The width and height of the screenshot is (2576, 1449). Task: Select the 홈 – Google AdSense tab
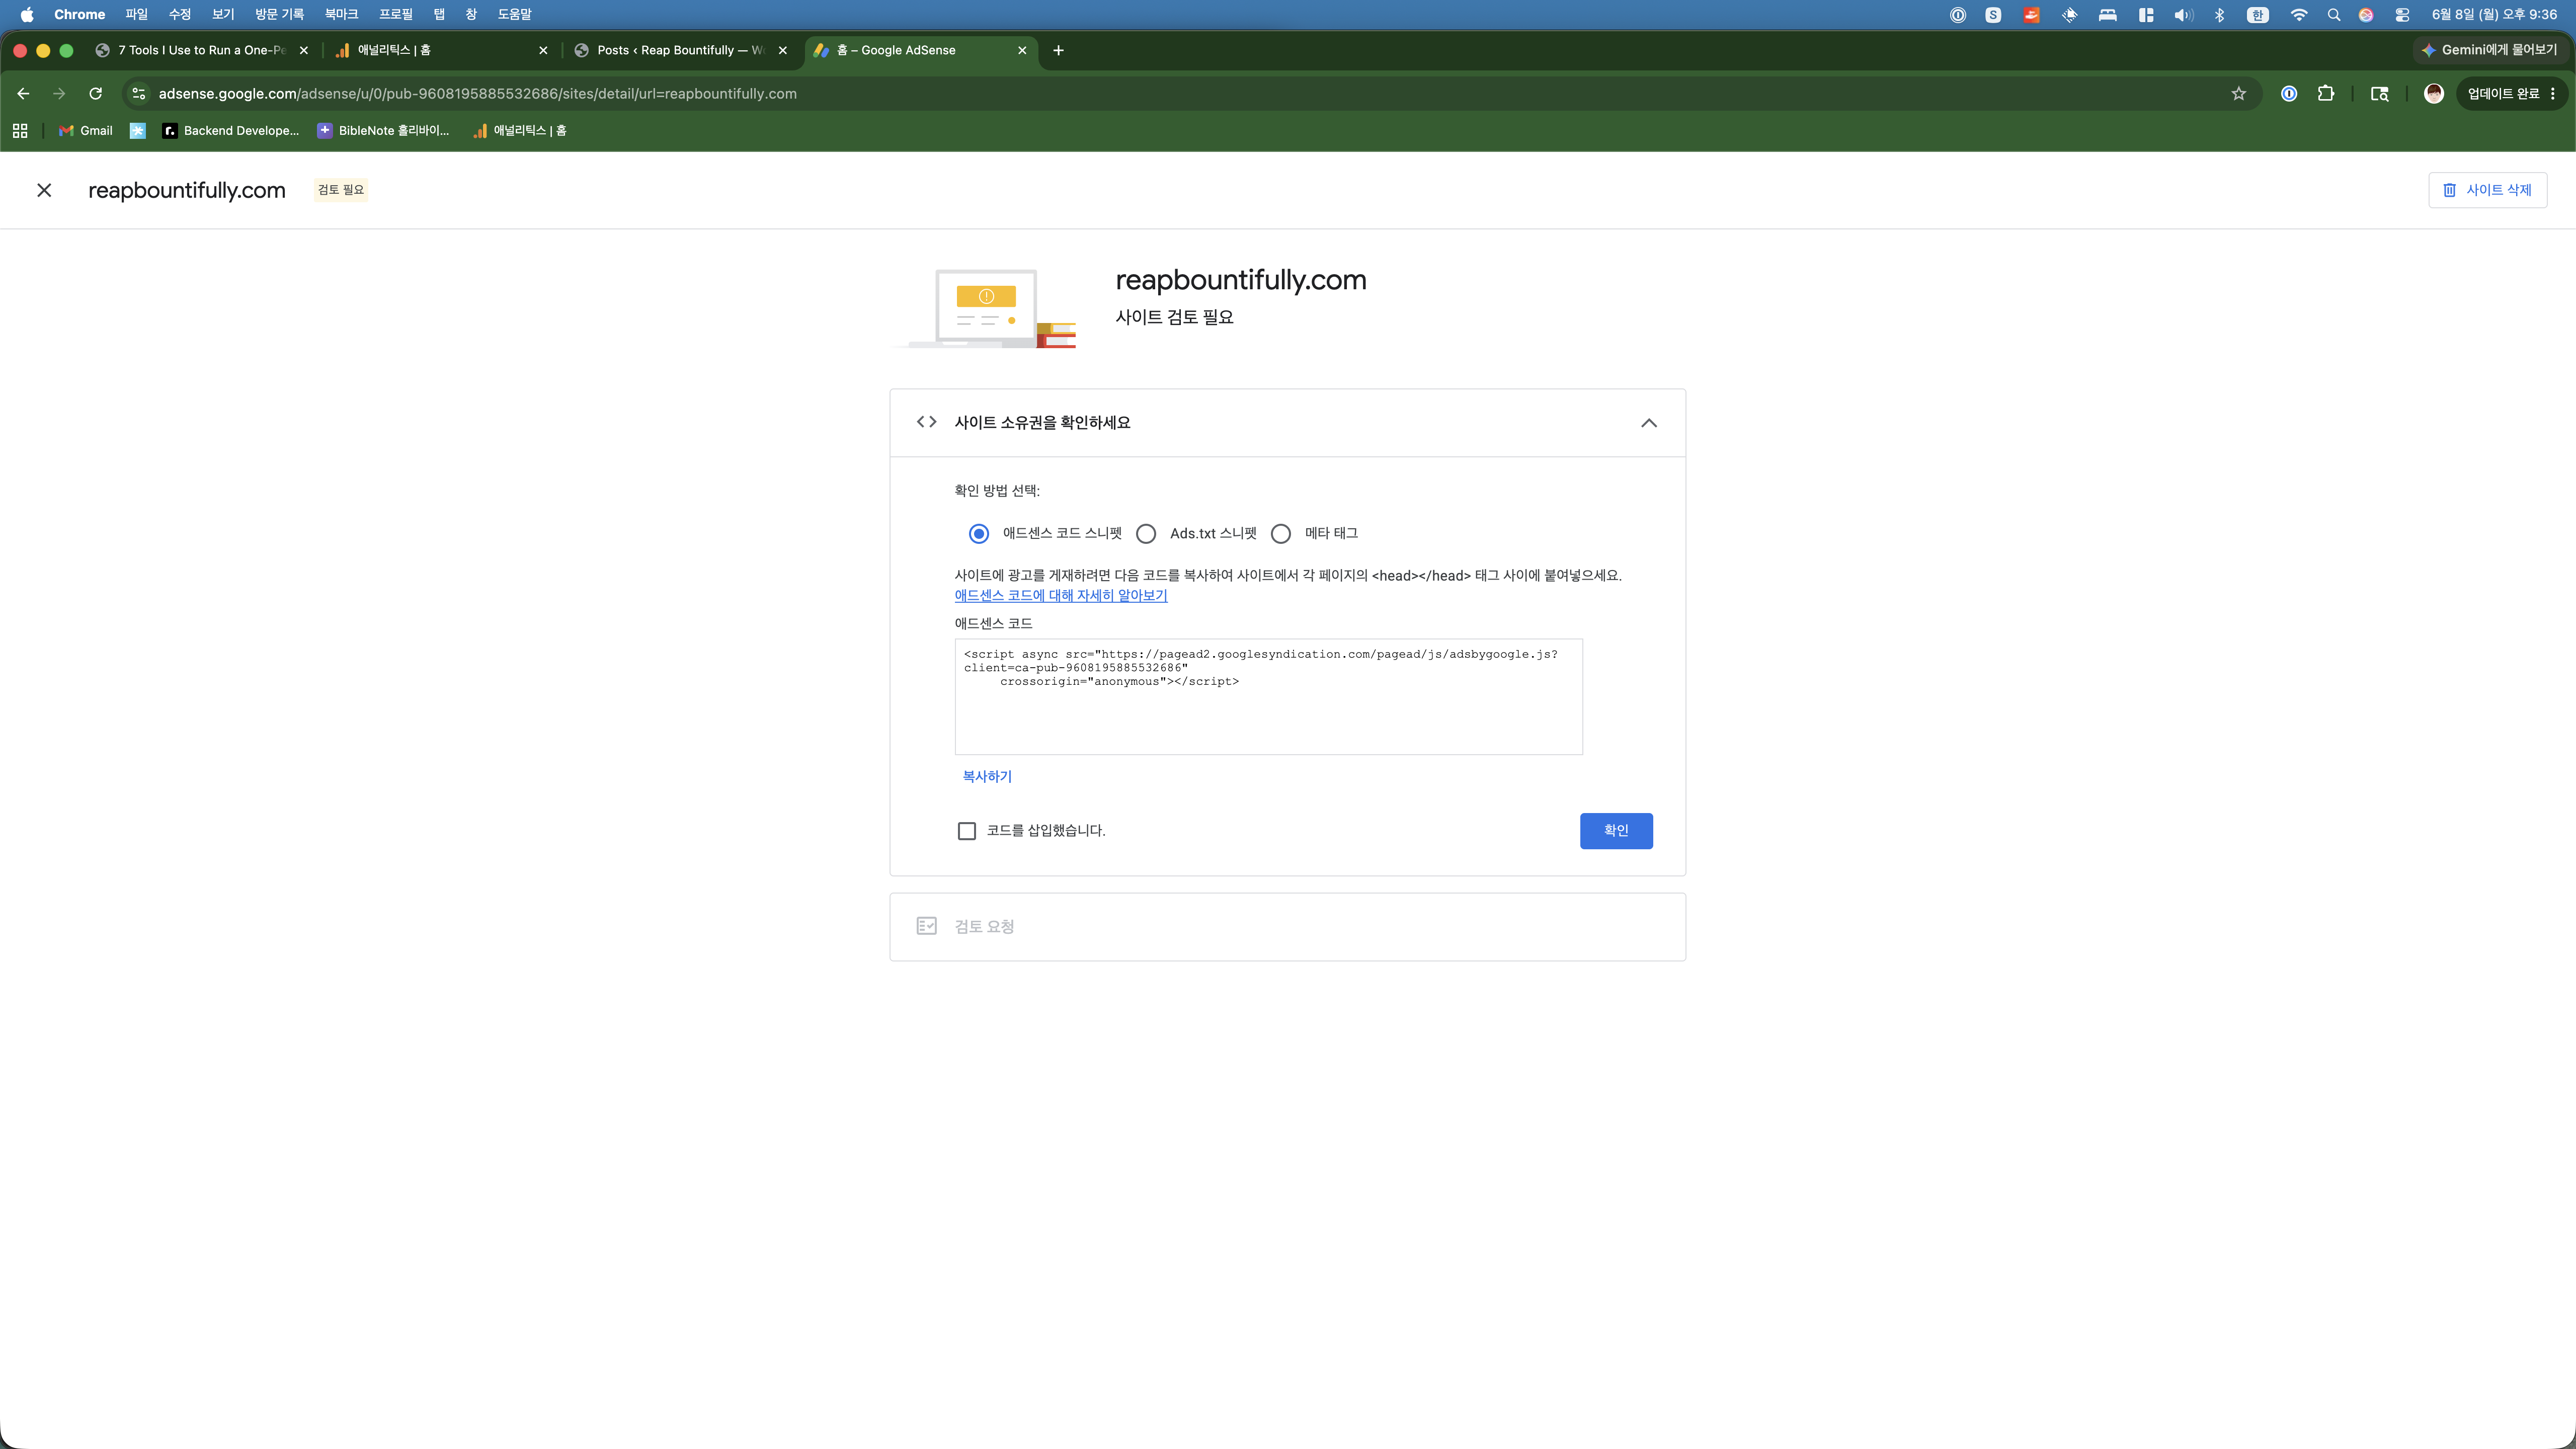tap(920, 50)
